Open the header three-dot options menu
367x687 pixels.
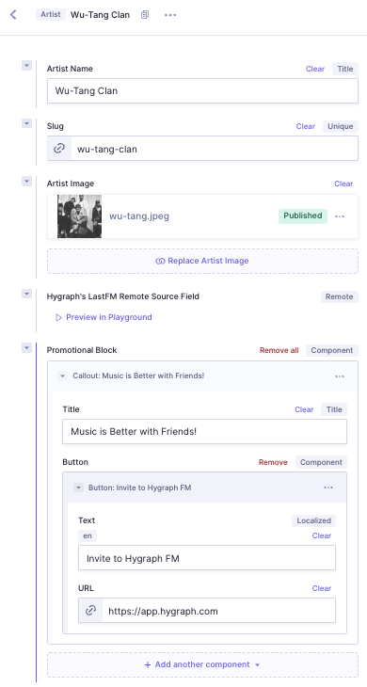pos(170,15)
